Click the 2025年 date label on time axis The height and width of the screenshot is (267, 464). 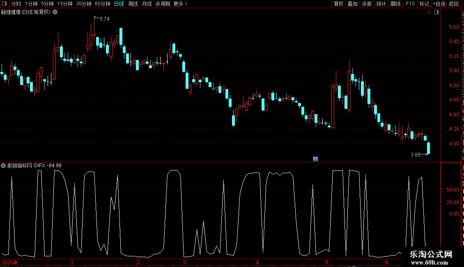[10, 262]
